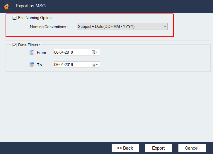Select the month in To date field
Image resolution: width=213 pixels, height=154 pixels.
(62, 65)
